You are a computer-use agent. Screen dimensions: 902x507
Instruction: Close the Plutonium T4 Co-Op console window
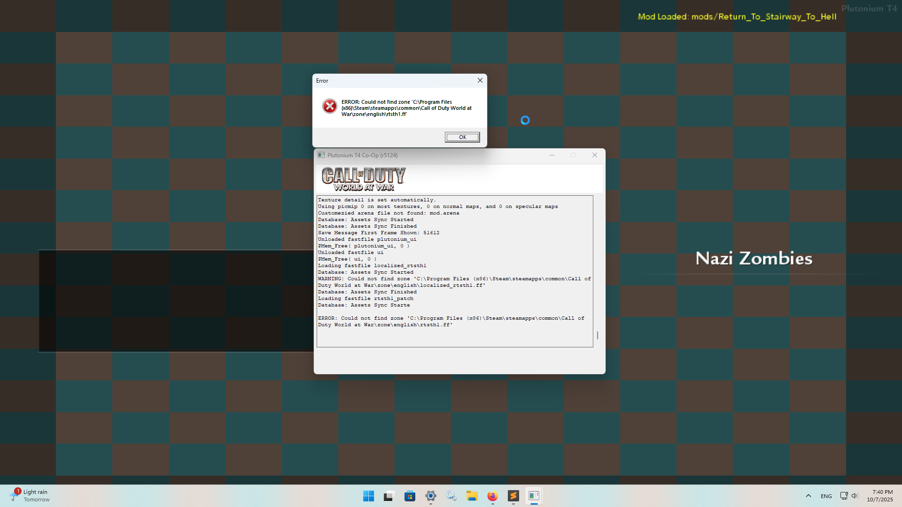[x=594, y=155]
